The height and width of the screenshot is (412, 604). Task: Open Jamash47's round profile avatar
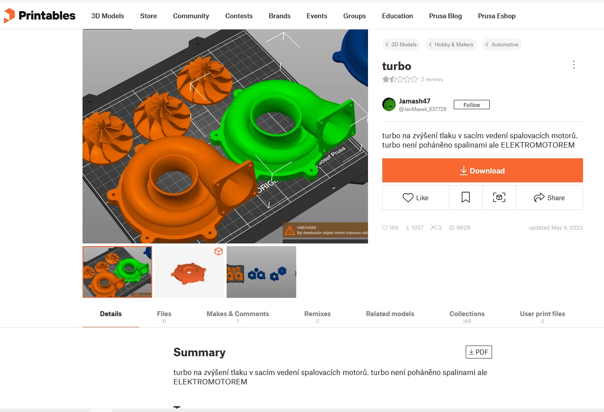coord(389,104)
